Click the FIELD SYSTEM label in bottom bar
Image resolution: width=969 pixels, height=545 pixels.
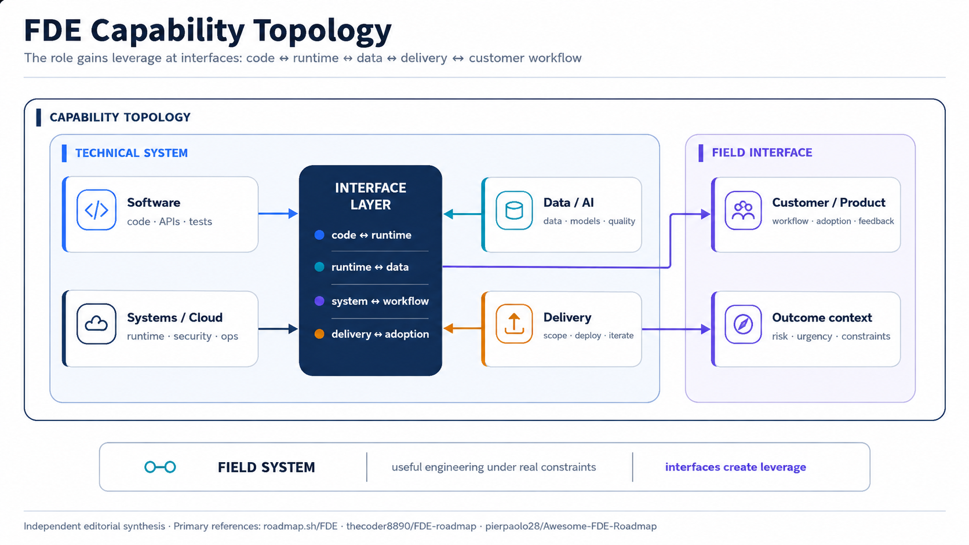pos(267,467)
